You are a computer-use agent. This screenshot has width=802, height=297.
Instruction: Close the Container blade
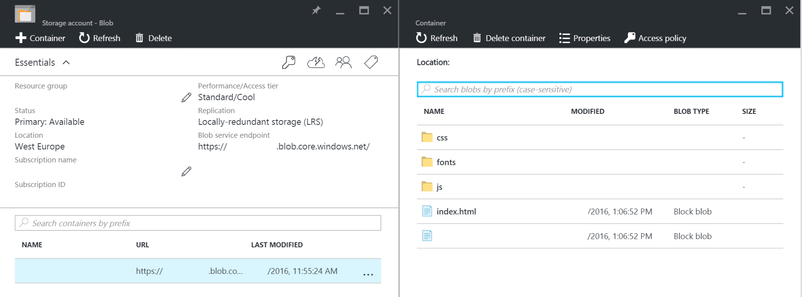789,10
